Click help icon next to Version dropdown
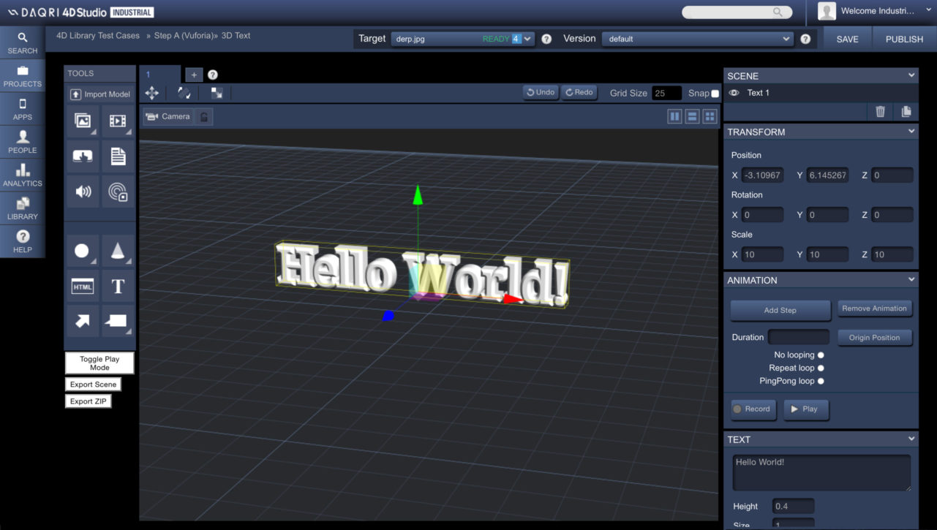Image resolution: width=937 pixels, height=530 pixels. click(x=805, y=39)
